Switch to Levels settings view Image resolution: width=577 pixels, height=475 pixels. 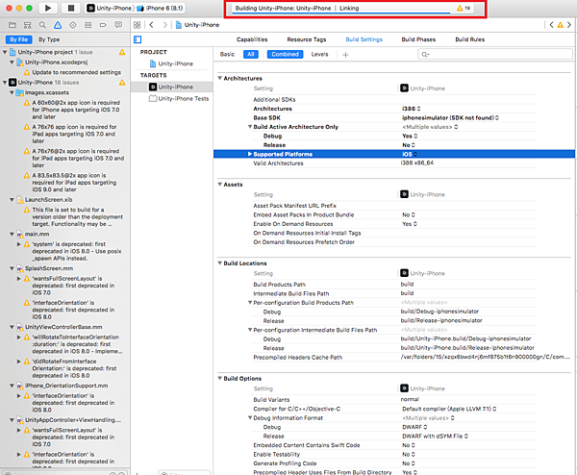point(319,55)
